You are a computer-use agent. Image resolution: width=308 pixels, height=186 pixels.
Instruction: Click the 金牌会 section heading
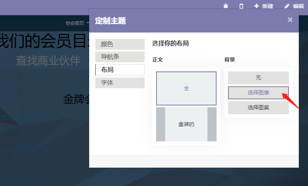pyautogui.click(x=76, y=100)
